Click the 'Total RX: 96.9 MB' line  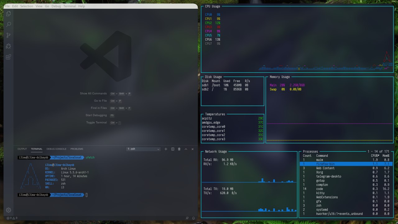(218, 160)
